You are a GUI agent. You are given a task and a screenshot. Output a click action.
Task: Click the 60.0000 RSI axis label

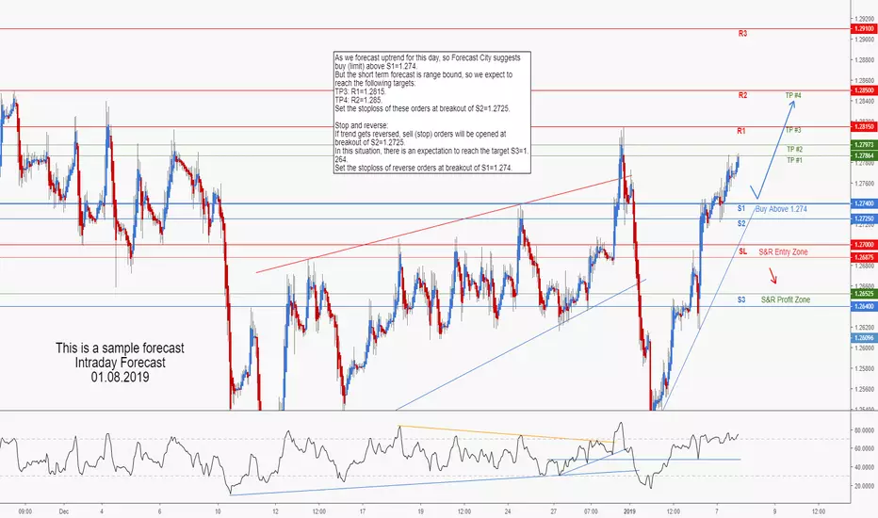(x=865, y=448)
